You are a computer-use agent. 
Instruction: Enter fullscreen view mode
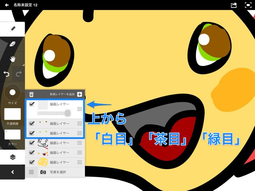pyautogui.click(x=248, y=5)
